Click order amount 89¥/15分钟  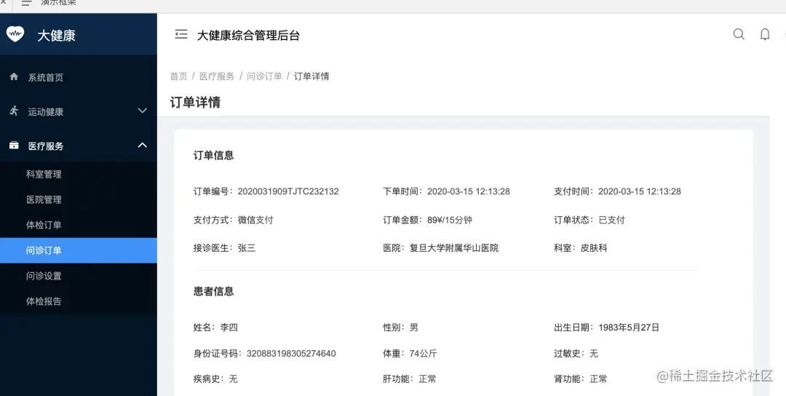pos(450,220)
